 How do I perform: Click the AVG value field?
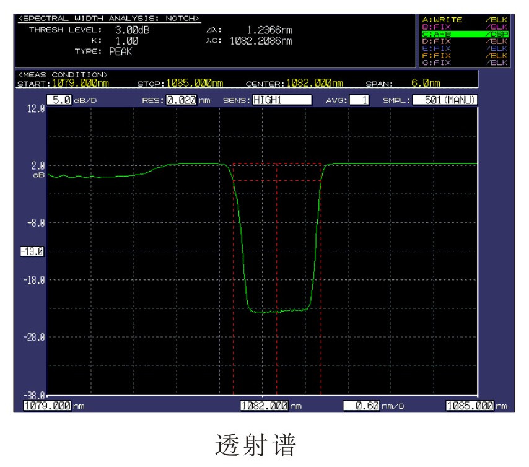click(x=359, y=100)
